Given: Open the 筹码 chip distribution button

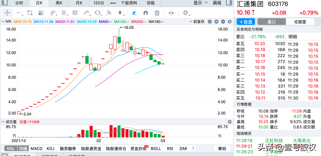Looking at the screenshot, I should 222,148.
